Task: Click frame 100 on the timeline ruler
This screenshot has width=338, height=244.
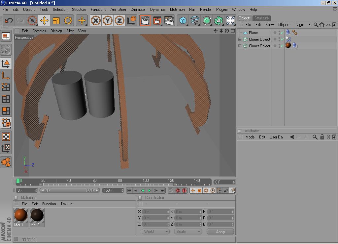Action: tap(146, 181)
